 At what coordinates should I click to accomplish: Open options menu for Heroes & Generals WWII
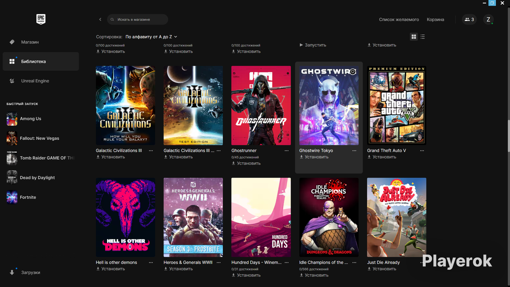[x=219, y=263]
